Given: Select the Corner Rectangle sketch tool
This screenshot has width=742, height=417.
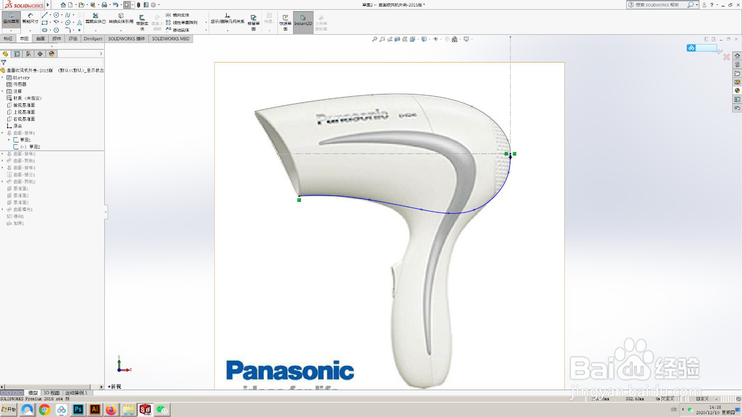Looking at the screenshot, I should coord(45,22).
